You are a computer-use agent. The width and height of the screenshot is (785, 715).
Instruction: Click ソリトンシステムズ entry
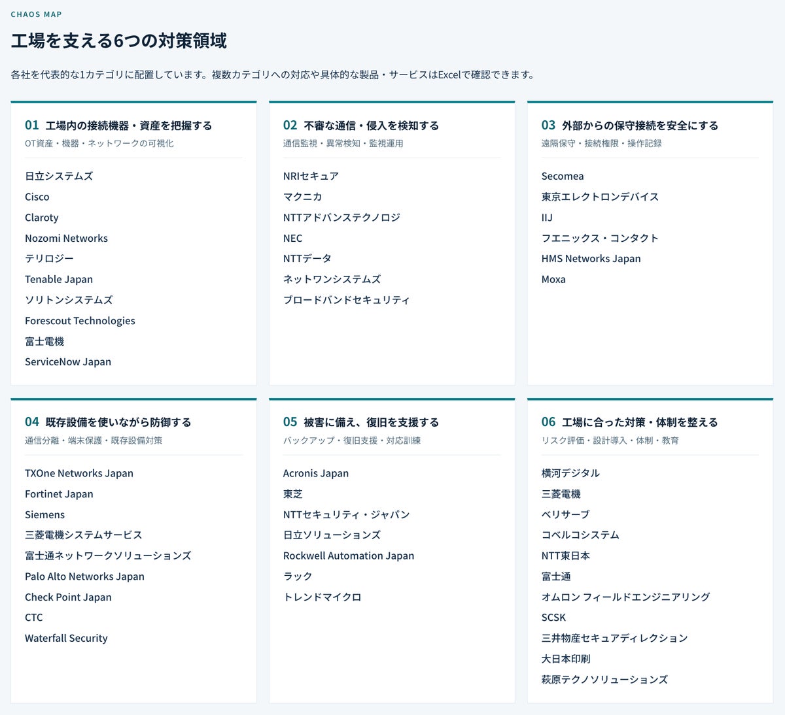click(69, 300)
